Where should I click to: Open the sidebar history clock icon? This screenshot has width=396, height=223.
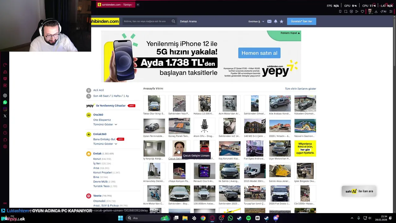click(5, 133)
